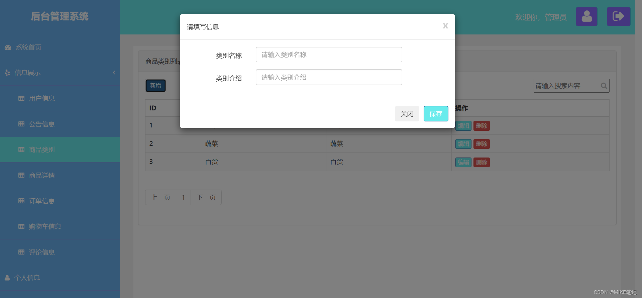Click the dashboard icon beside 系统首页

[x=8, y=47]
